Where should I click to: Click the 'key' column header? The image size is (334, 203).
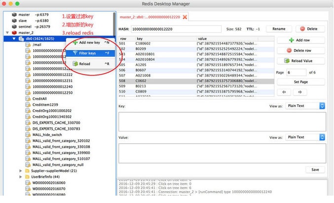pyautogui.click(x=166, y=39)
